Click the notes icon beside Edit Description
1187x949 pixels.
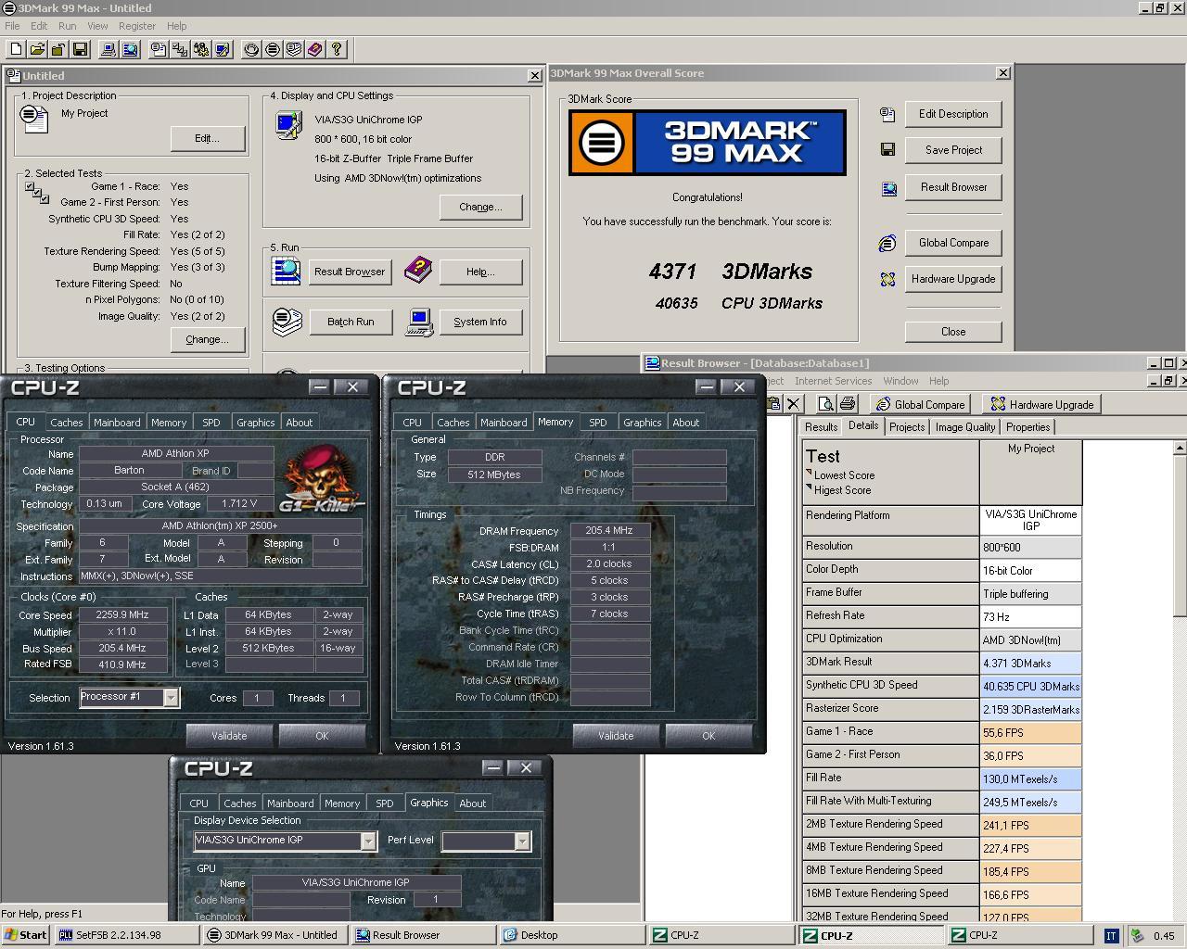(887, 114)
